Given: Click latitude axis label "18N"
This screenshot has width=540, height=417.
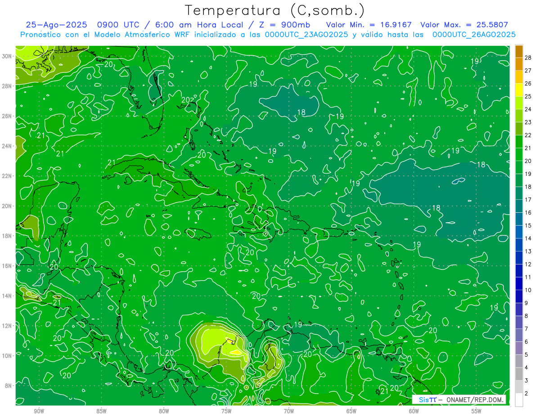Looking at the screenshot, I should [x=7, y=236].
